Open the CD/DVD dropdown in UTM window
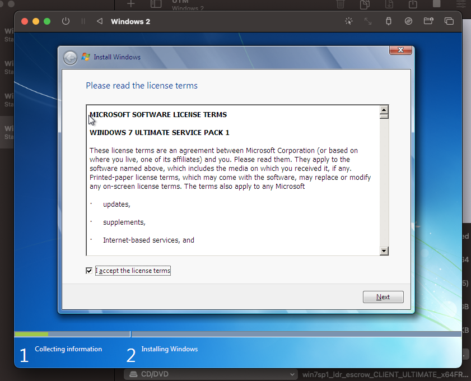471x381 pixels. pyautogui.click(x=210, y=374)
